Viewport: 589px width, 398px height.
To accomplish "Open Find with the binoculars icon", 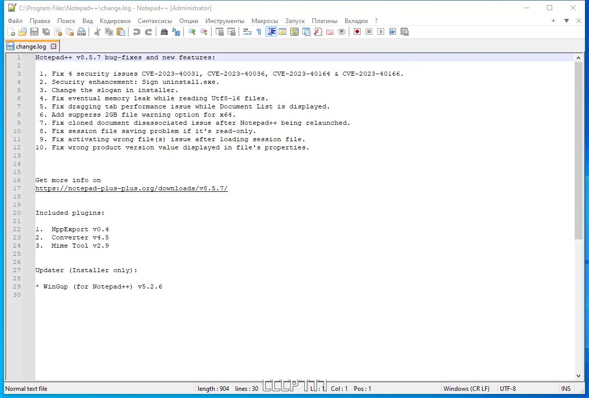I will [x=164, y=32].
